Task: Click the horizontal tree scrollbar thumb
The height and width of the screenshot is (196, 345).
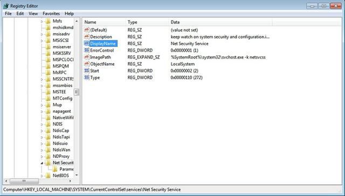Action: [24, 181]
